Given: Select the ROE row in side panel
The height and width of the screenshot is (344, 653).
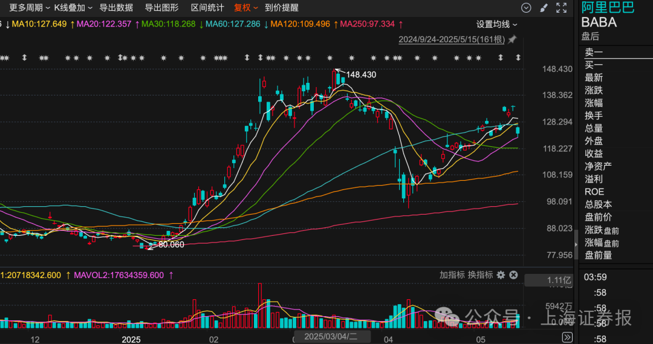Looking at the screenshot, I should tap(594, 192).
